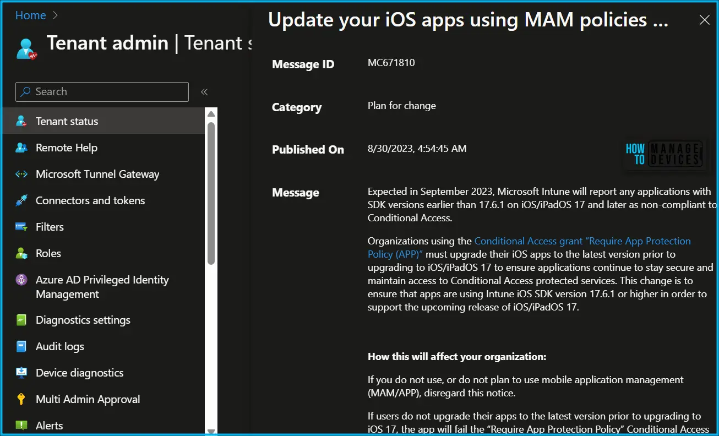Click the Alerts icon
719x436 pixels.
coord(21,426)
